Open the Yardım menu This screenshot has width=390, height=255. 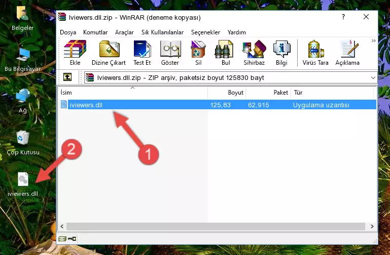click(x=236, y=32)
